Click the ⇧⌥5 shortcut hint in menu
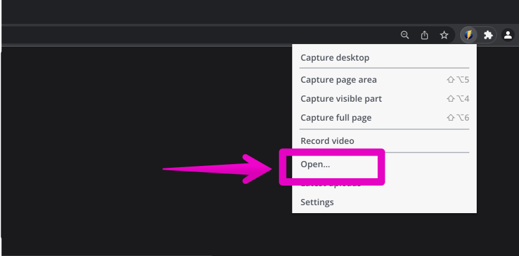 [x=458, y=80]
